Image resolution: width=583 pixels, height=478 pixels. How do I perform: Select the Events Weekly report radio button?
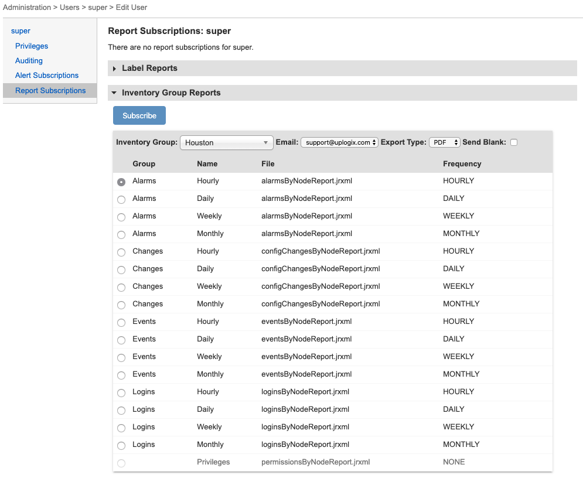[x=121, y=357]
